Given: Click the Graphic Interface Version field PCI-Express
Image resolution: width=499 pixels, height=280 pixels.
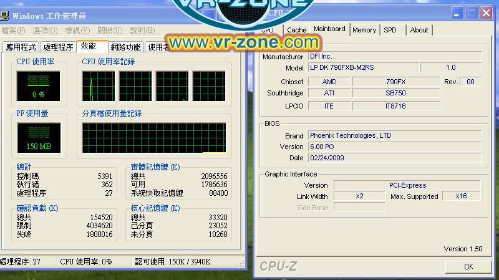Looking at the screenshot, I should tap(407, 185).
